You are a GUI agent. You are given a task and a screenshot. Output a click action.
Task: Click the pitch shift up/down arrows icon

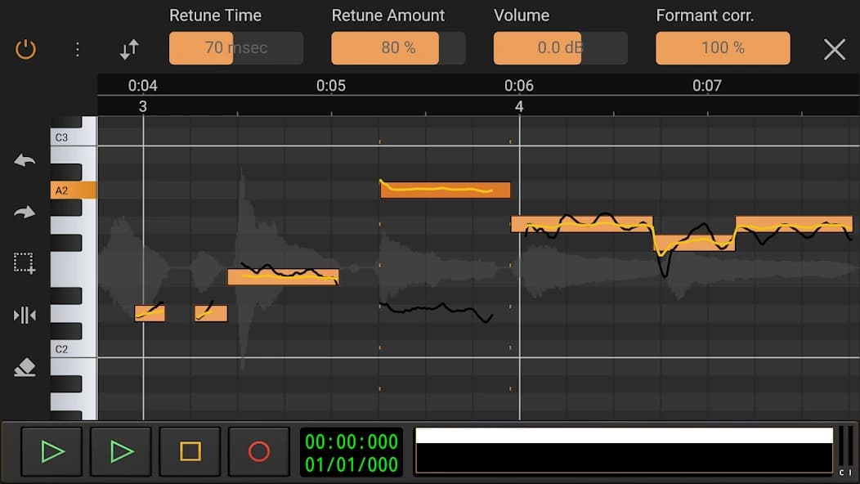point(128,49)
